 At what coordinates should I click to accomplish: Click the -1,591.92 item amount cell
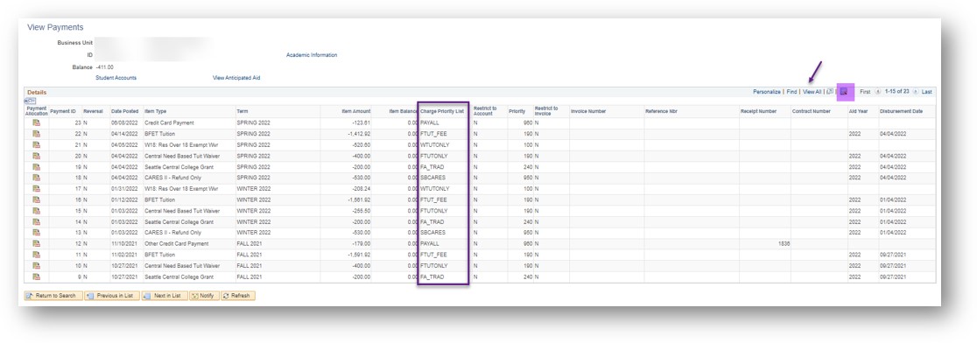pos(358,255)
